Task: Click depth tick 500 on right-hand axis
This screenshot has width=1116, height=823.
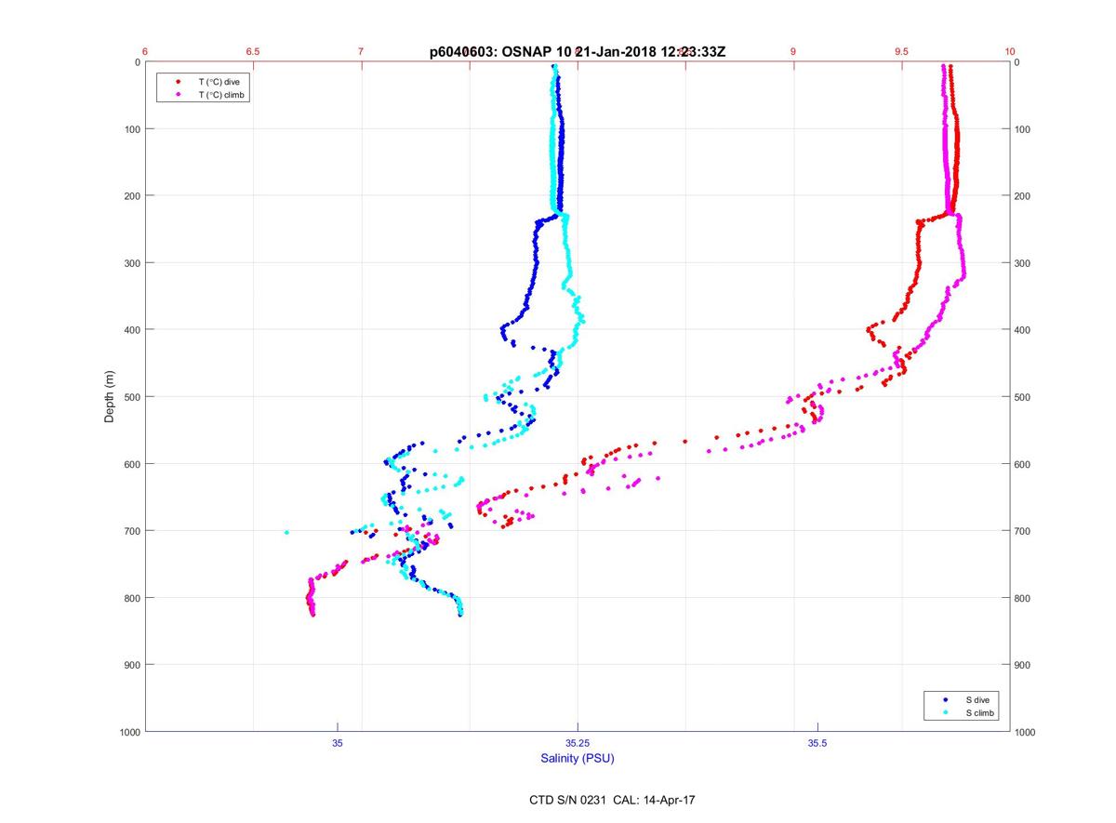Action: click(x=1024, y=397)
